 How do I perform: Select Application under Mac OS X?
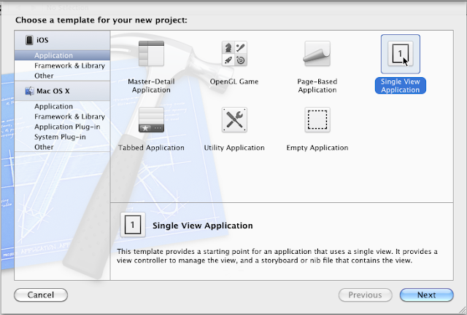(x=62, y=106)
